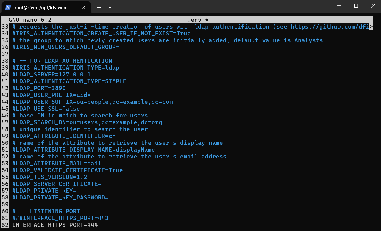Viewport: 381px width, 231px height.
Task: Click the ###INTERFACE_HTTPS_PORT=443 line
Action: pyautogui.click(x=60, y=218)
